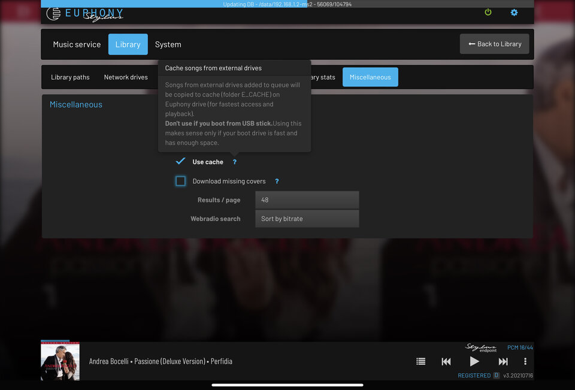Click the Updating DB progress bar
Screen dimensions: 575x390
point(287,4)
